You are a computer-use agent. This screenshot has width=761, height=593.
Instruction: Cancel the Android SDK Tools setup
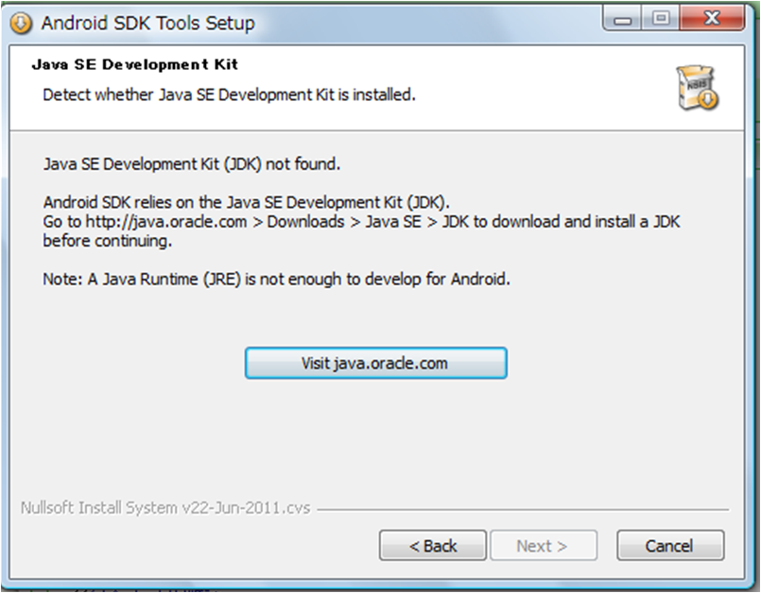click(x=670, y=546)
